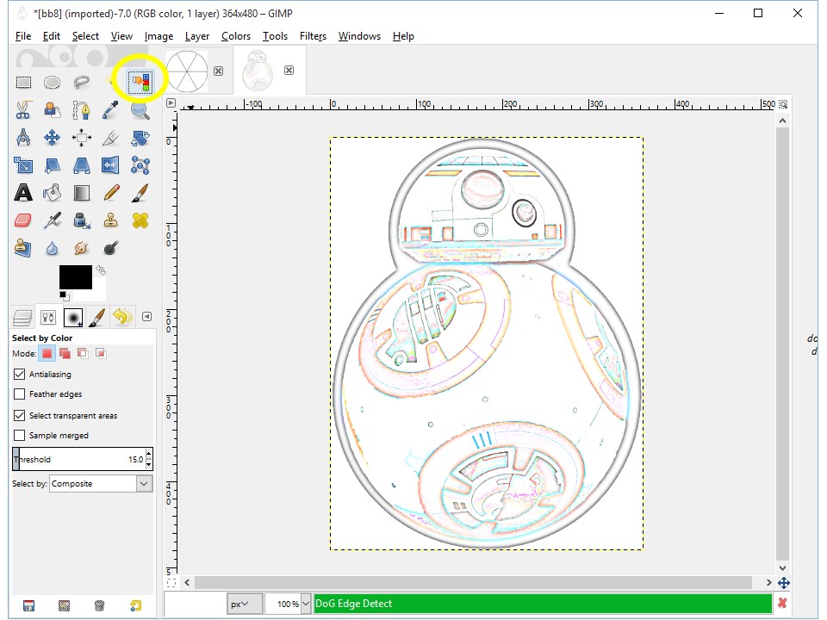Select the Smudge finger tool

pos(81,248)
